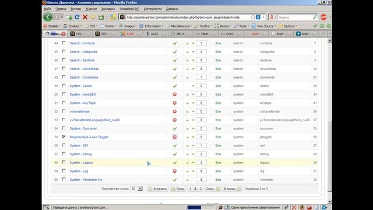
Task: Click the В начало pagination button
Action: click(157, 188)
